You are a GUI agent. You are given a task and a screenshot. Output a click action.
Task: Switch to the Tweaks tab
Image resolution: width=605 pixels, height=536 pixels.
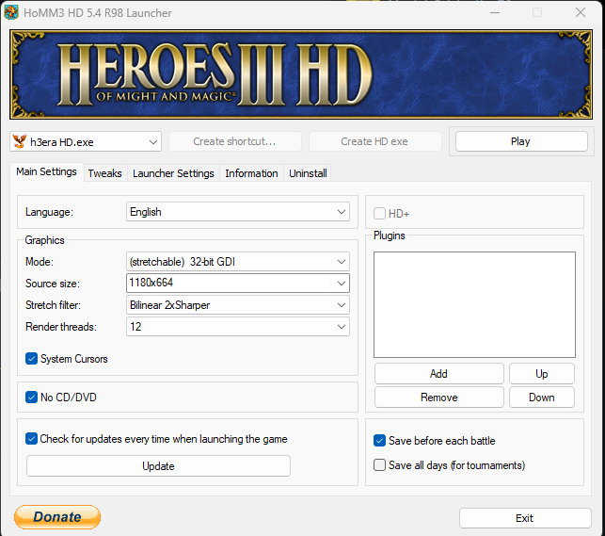coord(104,173)
